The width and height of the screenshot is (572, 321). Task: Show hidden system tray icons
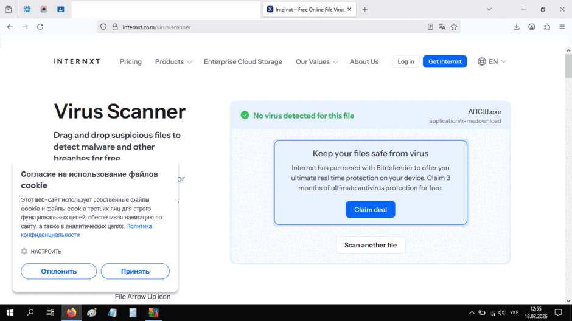[x=472, y=312]
